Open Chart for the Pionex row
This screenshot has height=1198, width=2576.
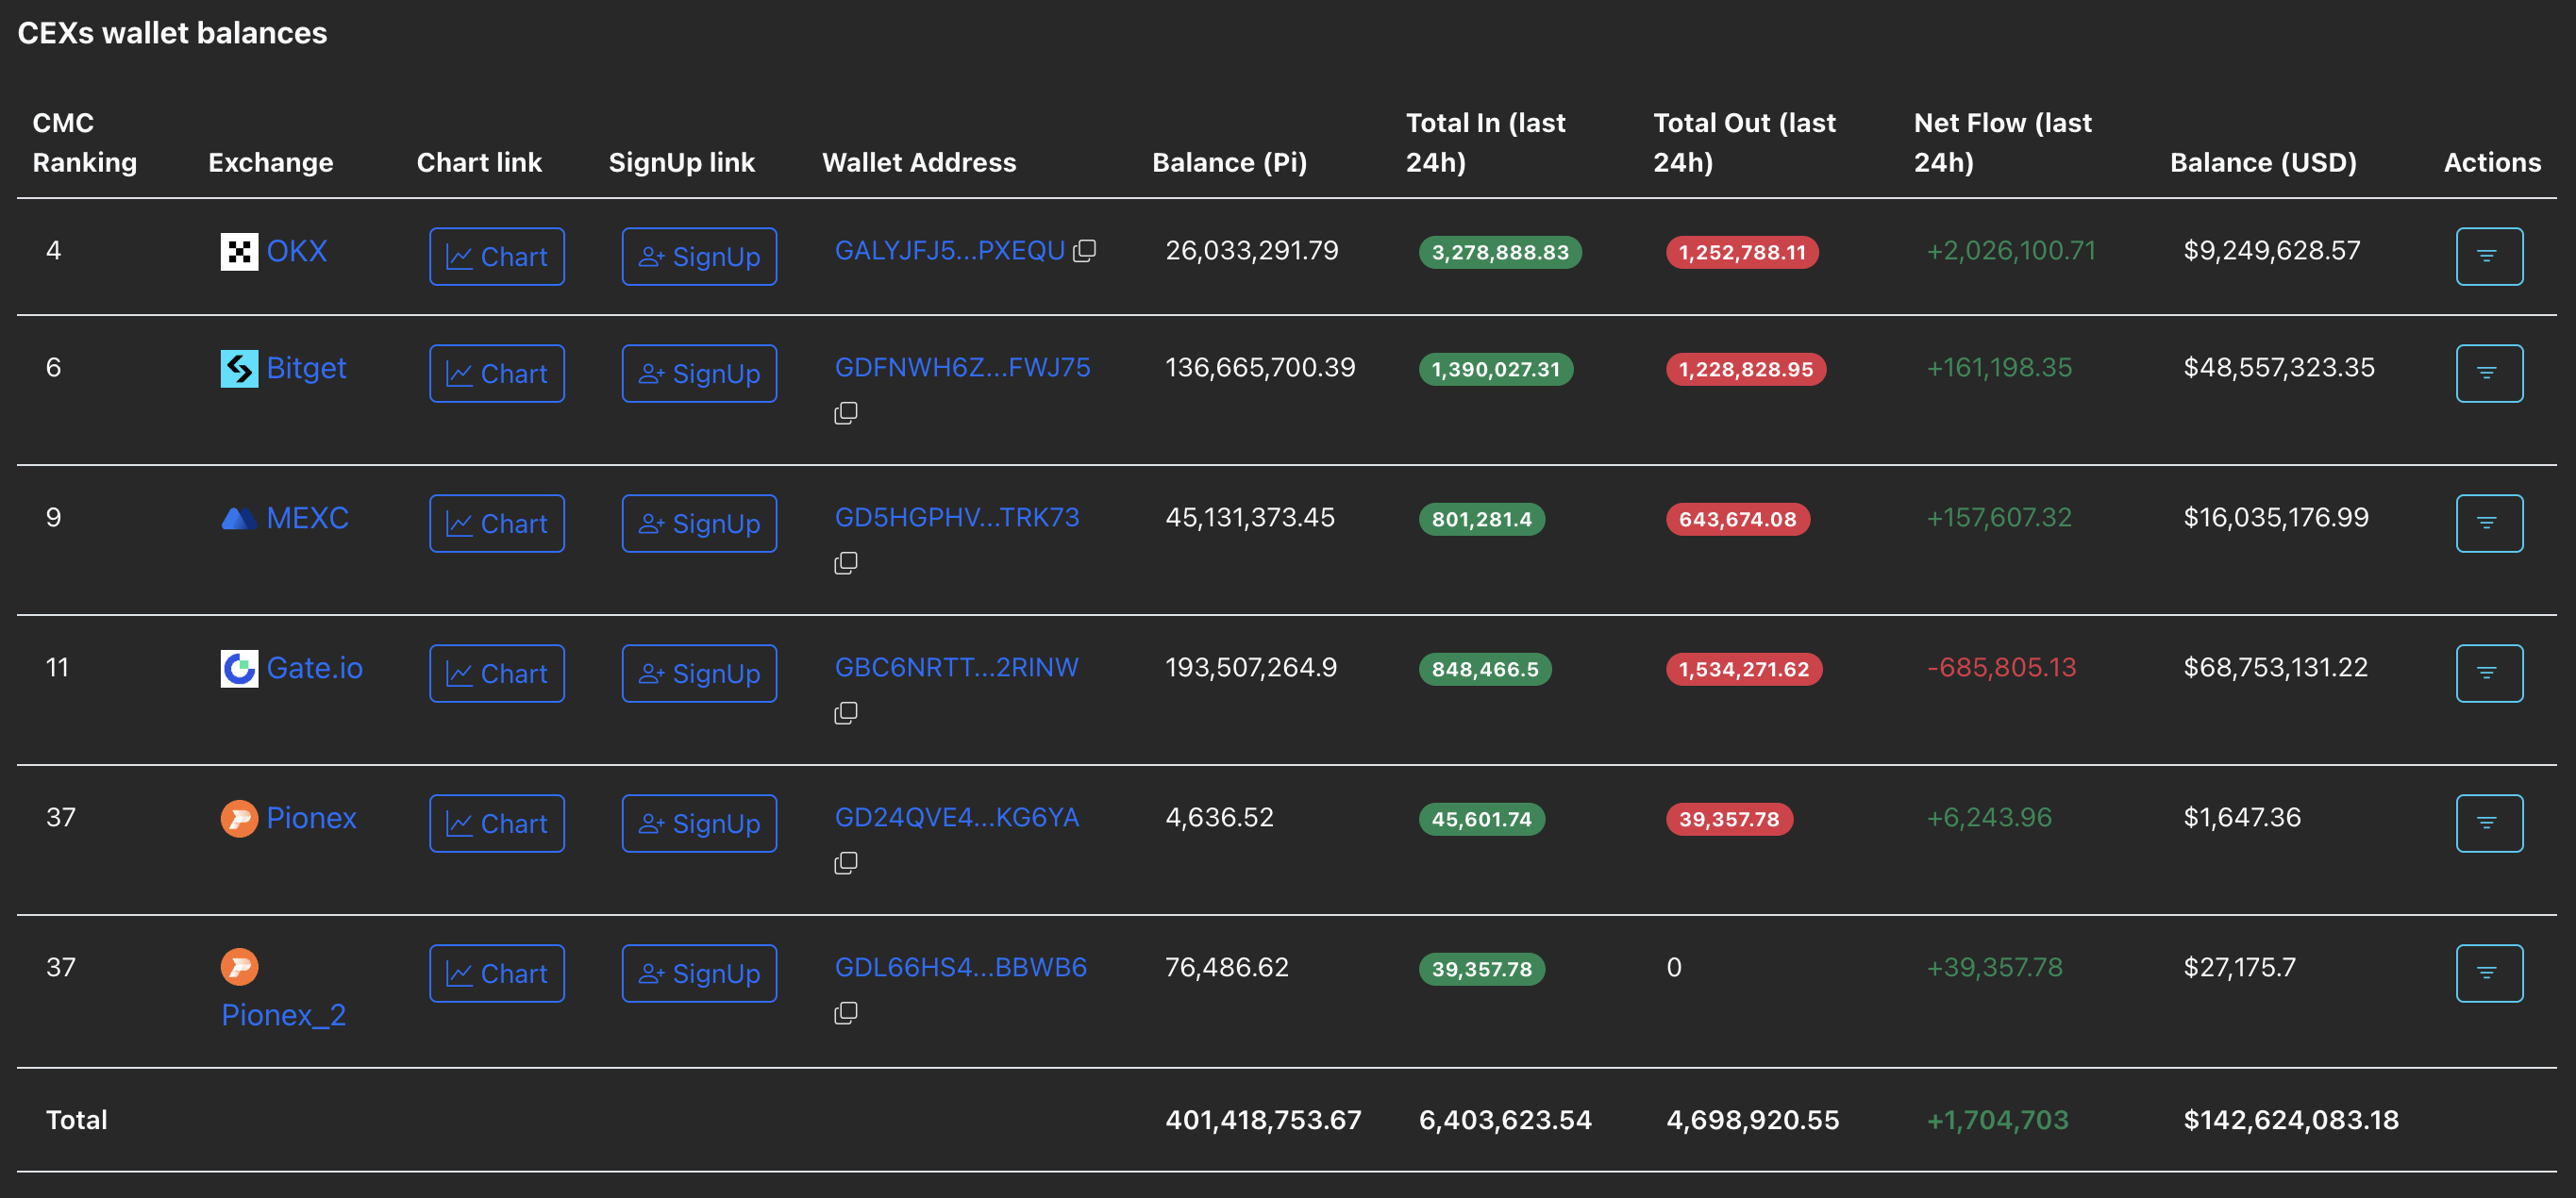tap(497, 824)
